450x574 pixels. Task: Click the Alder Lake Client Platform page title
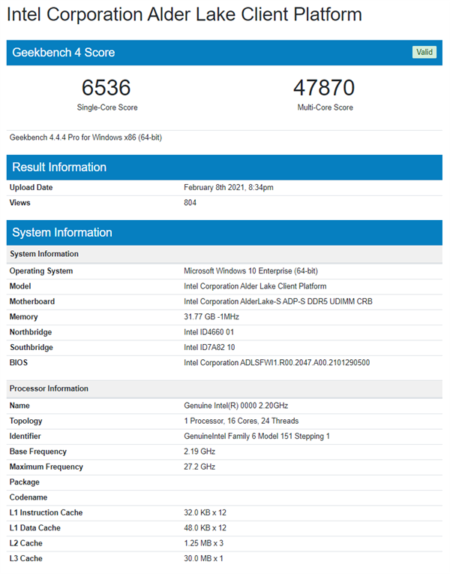(184, 14)
